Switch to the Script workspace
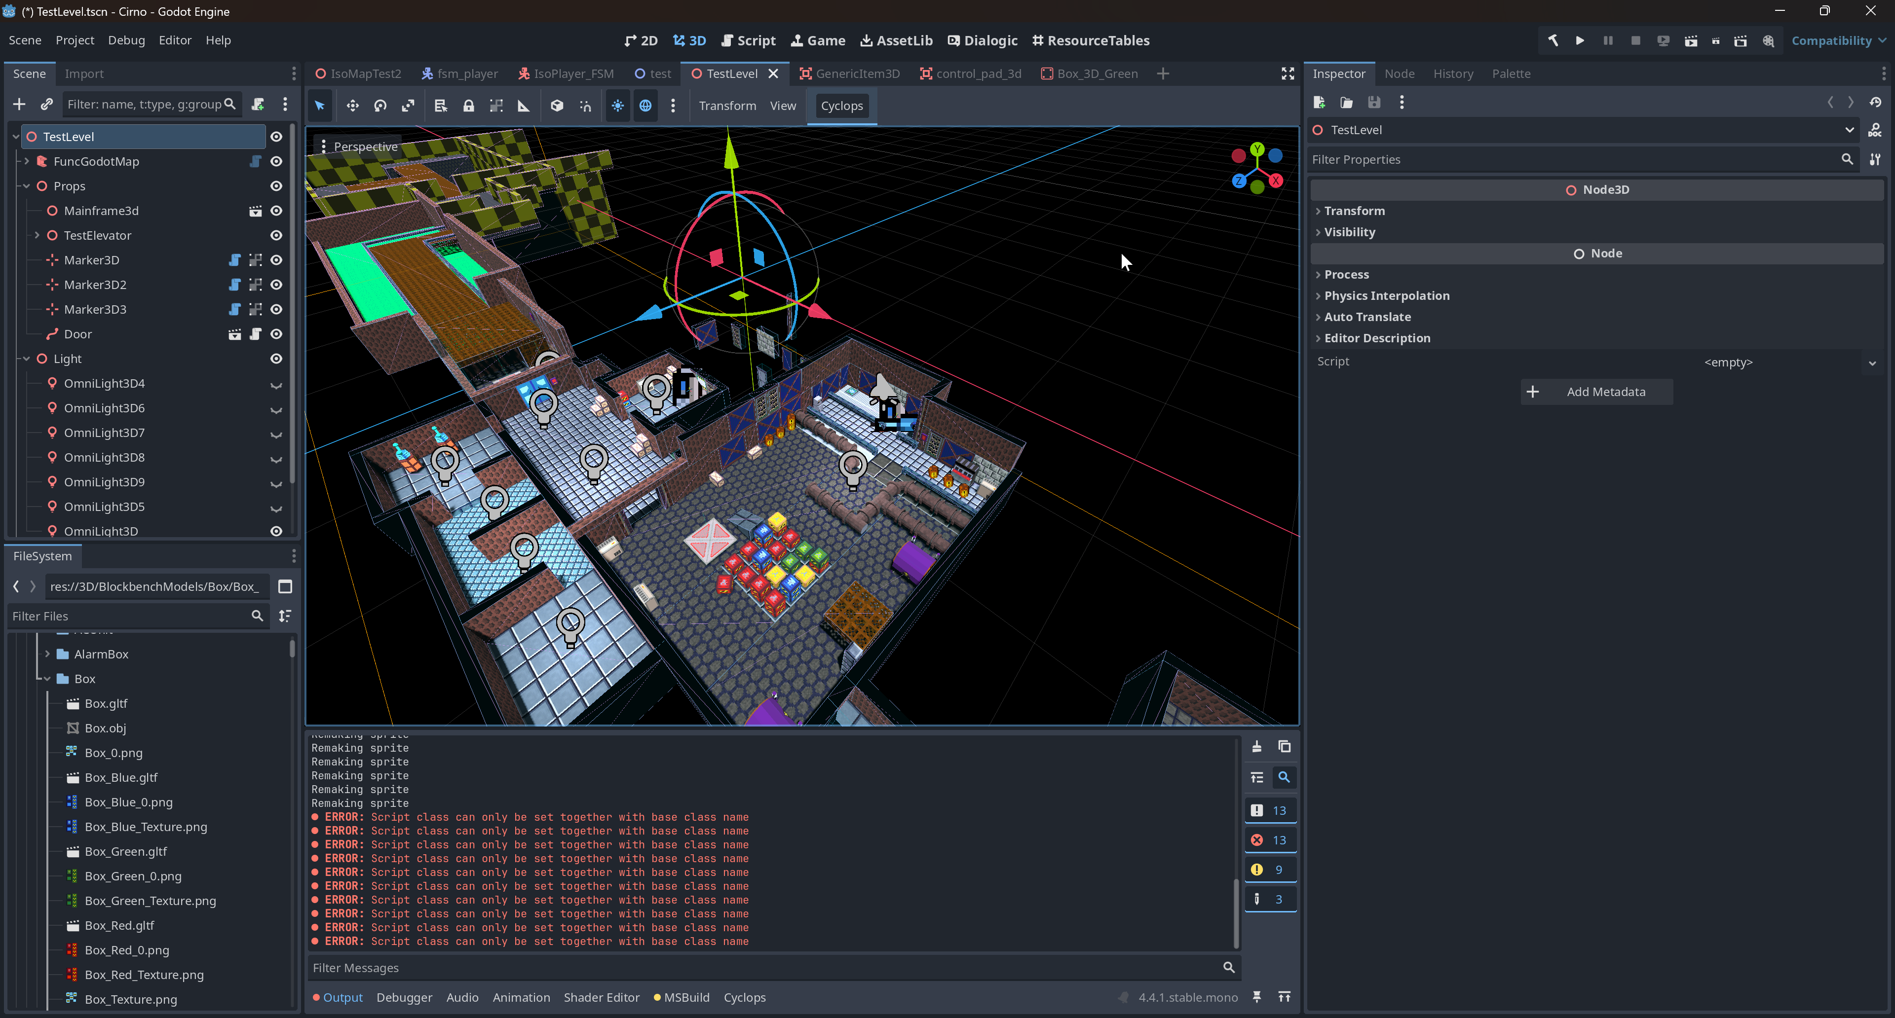The height and width of the screenshot is (1018, 1895). click(748, 40)
